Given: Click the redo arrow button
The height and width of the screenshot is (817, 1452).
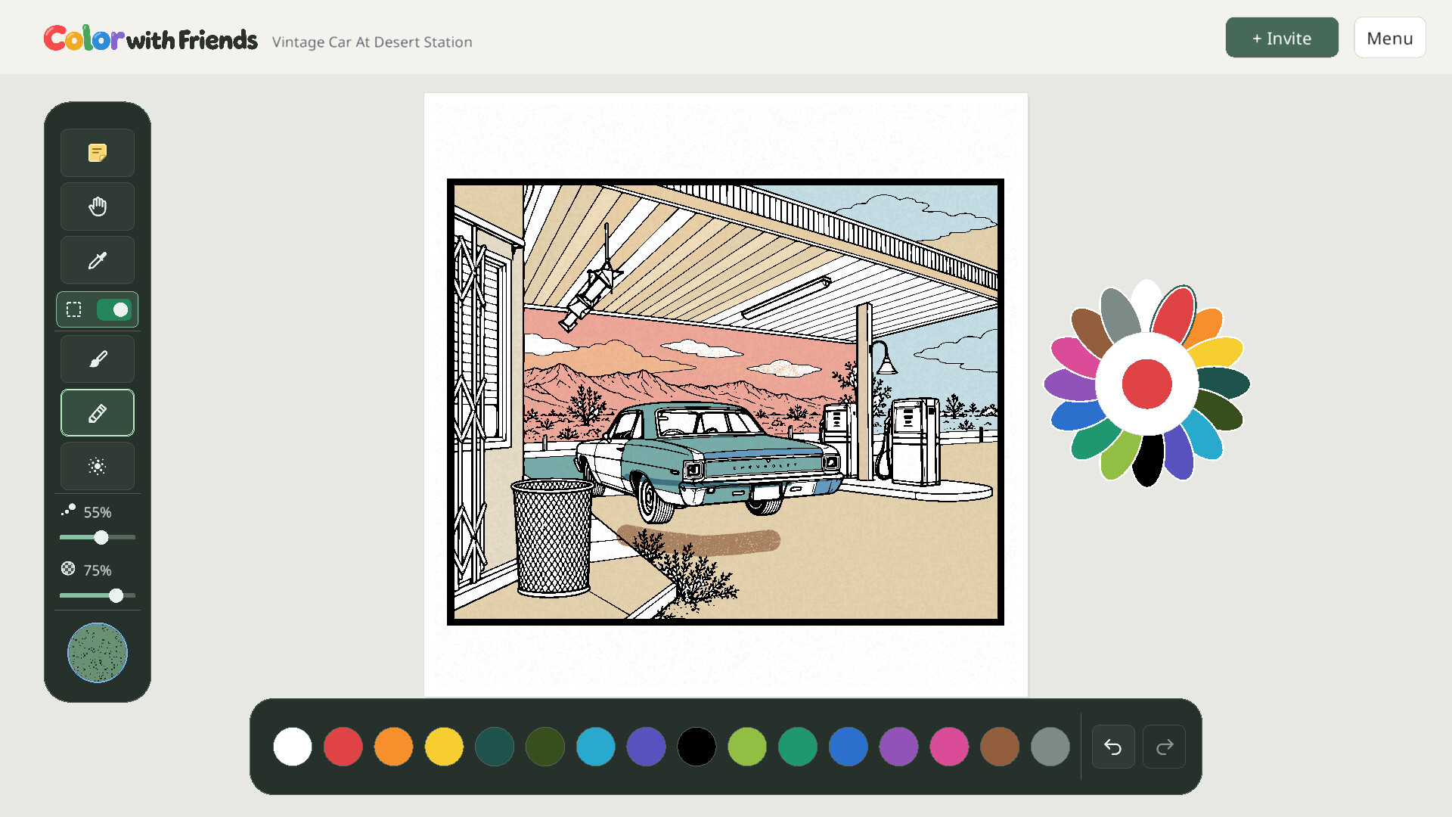Looking at the screenshot, I should pyautogui.click(x=1164, y=747).
